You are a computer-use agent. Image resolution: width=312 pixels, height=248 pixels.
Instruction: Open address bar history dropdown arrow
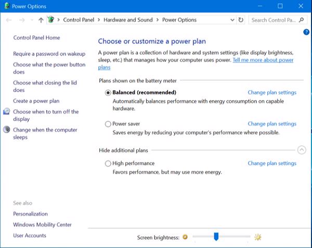pos(232,20)
